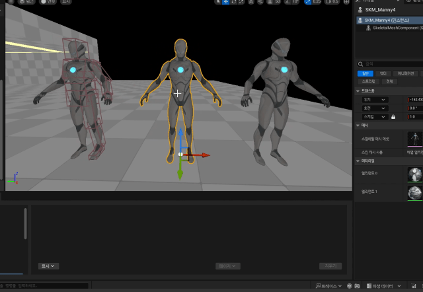Edit the rotation 0.0° value field
Image resolution: width=423 pixels, height=292 pixels.
(415, 108)
